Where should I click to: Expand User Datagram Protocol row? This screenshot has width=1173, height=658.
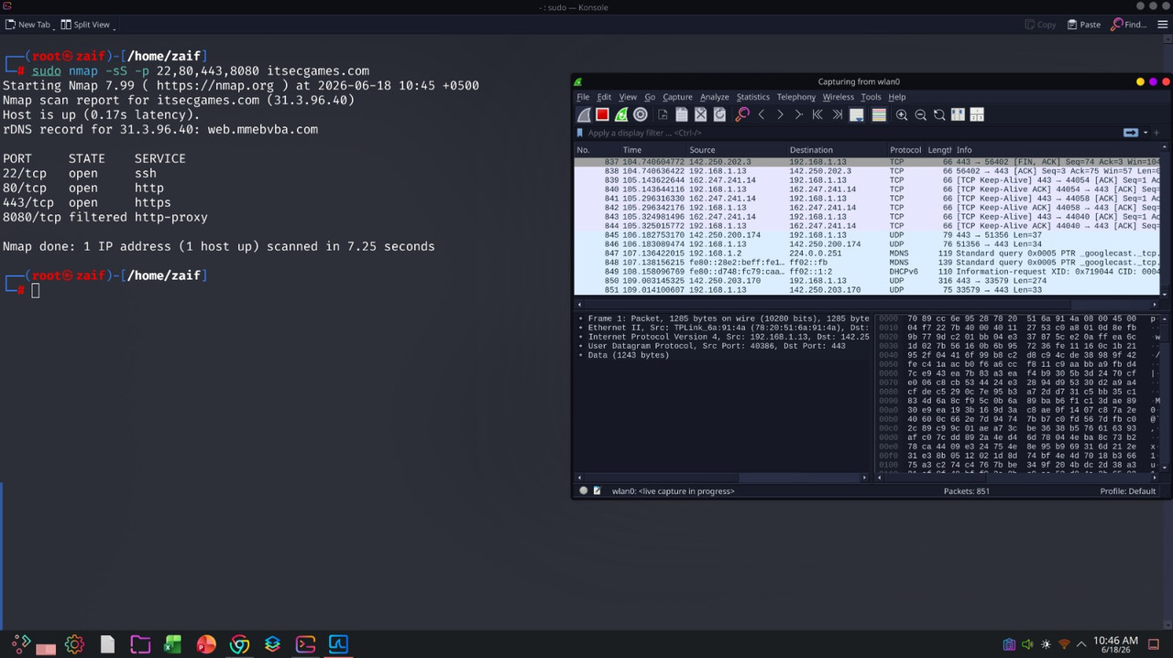click(x=581, y=346)
